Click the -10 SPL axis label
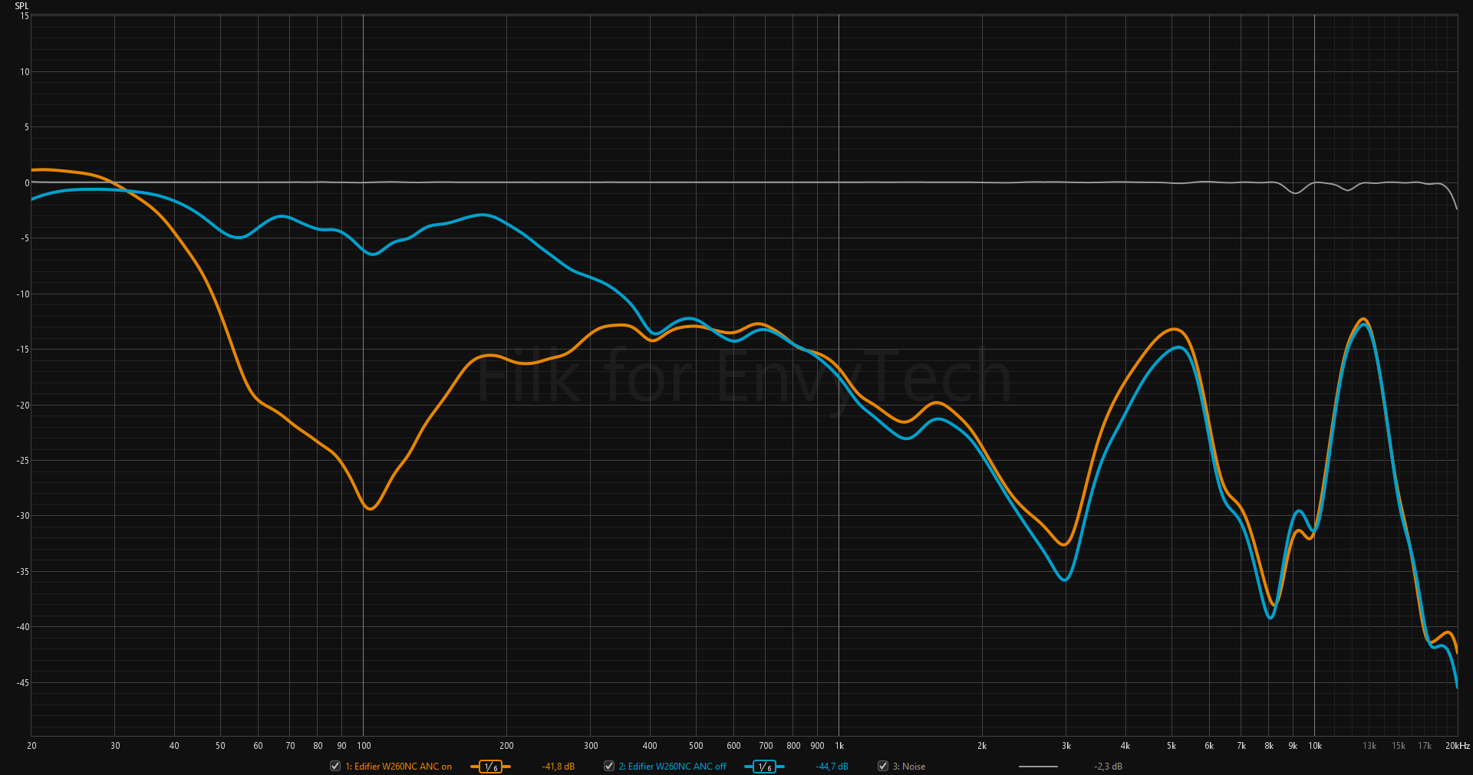The height and width of the screenshot is (775, 1473). (24, 294)
